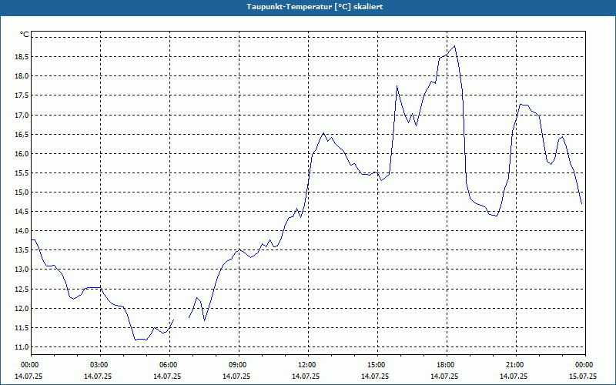This screenshot has height=385, width=616.
Task: Click the '15.07.25' date label
Action: (x=583, y=376)
